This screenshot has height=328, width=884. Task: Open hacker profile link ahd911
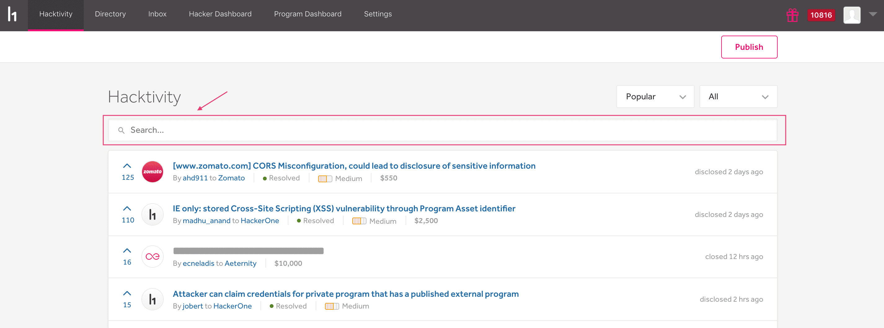(195, 178)
